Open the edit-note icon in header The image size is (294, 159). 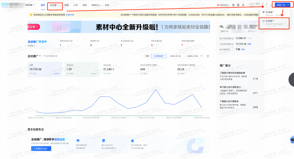tap(238, 5)
